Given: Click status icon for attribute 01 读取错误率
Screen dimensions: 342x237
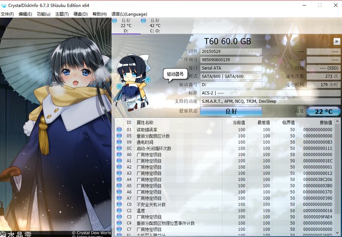Looking at the screenshot, I should [x=119, y=129].
